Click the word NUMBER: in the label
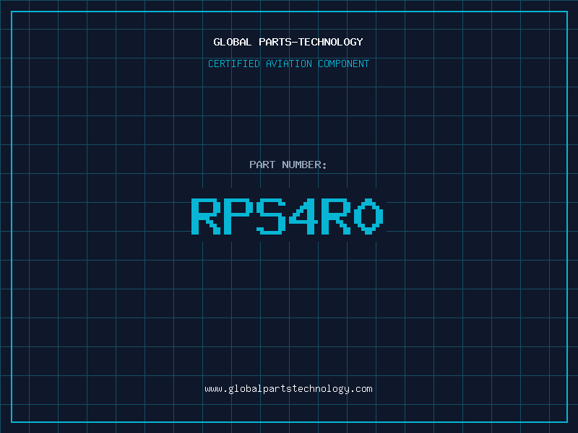Screen dimensions: 578x433 coord(304,165)
